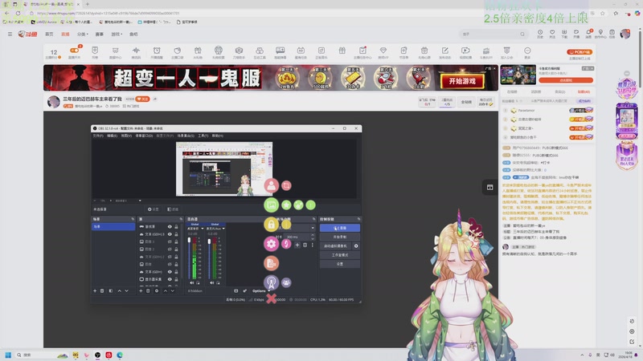The image size is (643, 361).
Task: Click 开始游戏 button on banner ad
Action: (462, 81)
